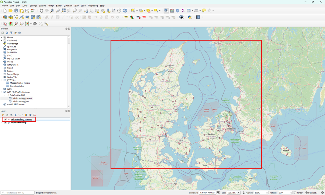The height and width of the screenshot is (195, 325).
Task: Click the Refresh map icon in toolbar
Action: (125, 11)
